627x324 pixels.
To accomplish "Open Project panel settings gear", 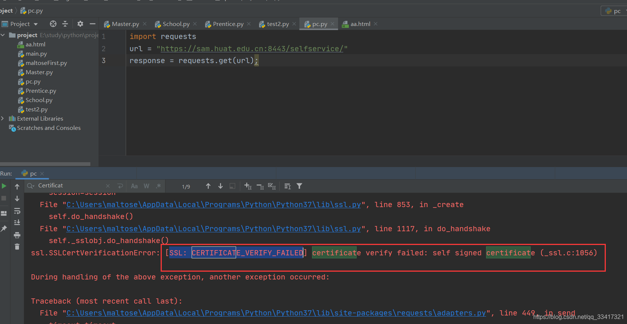I will [80, 24].
